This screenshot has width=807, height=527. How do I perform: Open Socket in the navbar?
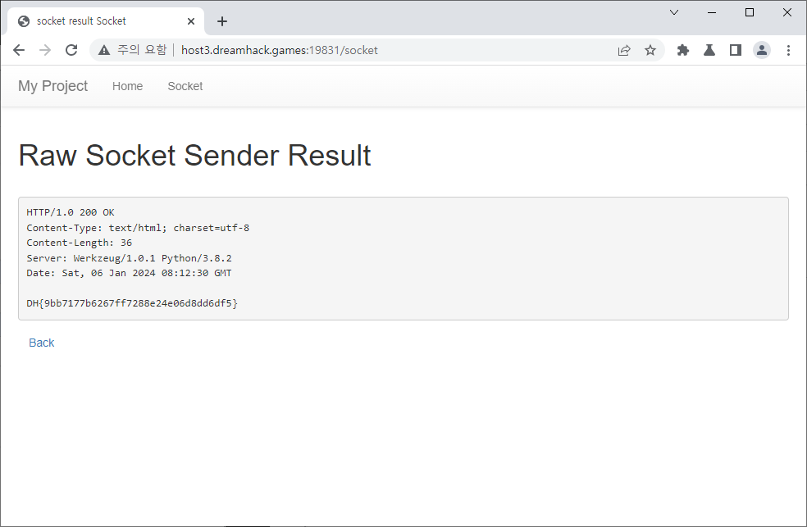pyautogui.click(x=185, y=86)
